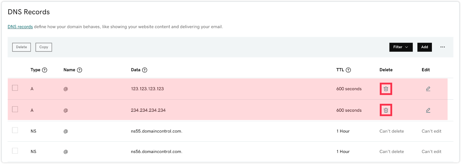Click the Add button
461x164 pixels.
(425, 47)
